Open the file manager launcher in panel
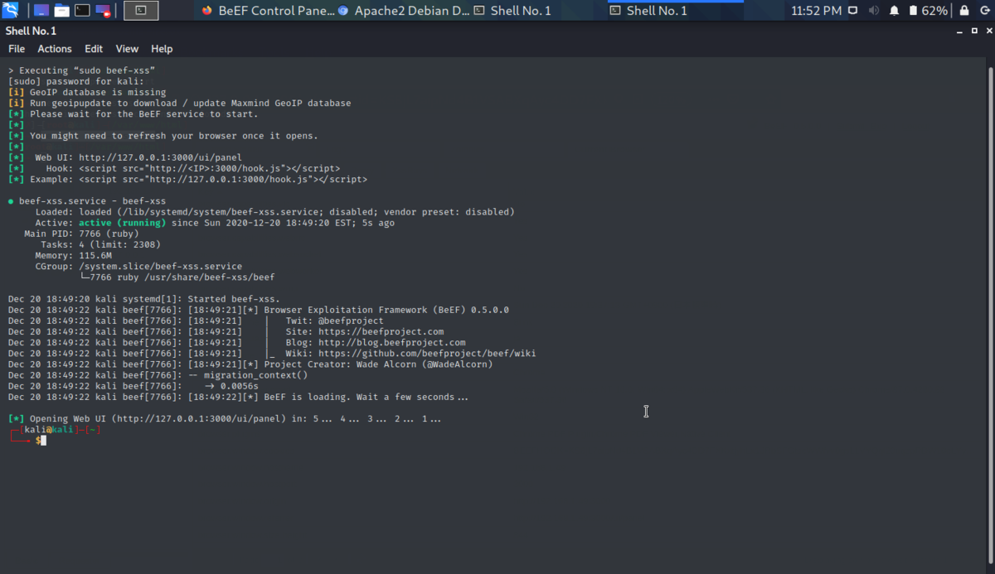This screenshot has width=995, height=574. [x=61, y=11]
